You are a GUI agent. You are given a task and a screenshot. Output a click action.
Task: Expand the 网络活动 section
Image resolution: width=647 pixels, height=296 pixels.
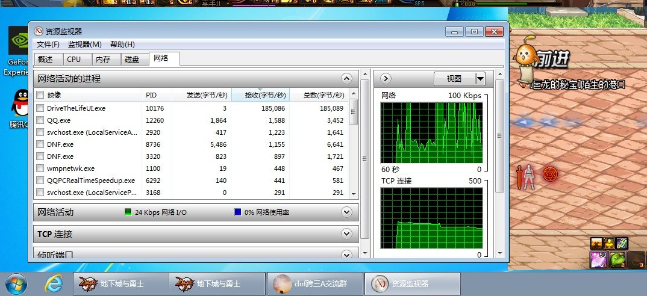tap(346, 212)
